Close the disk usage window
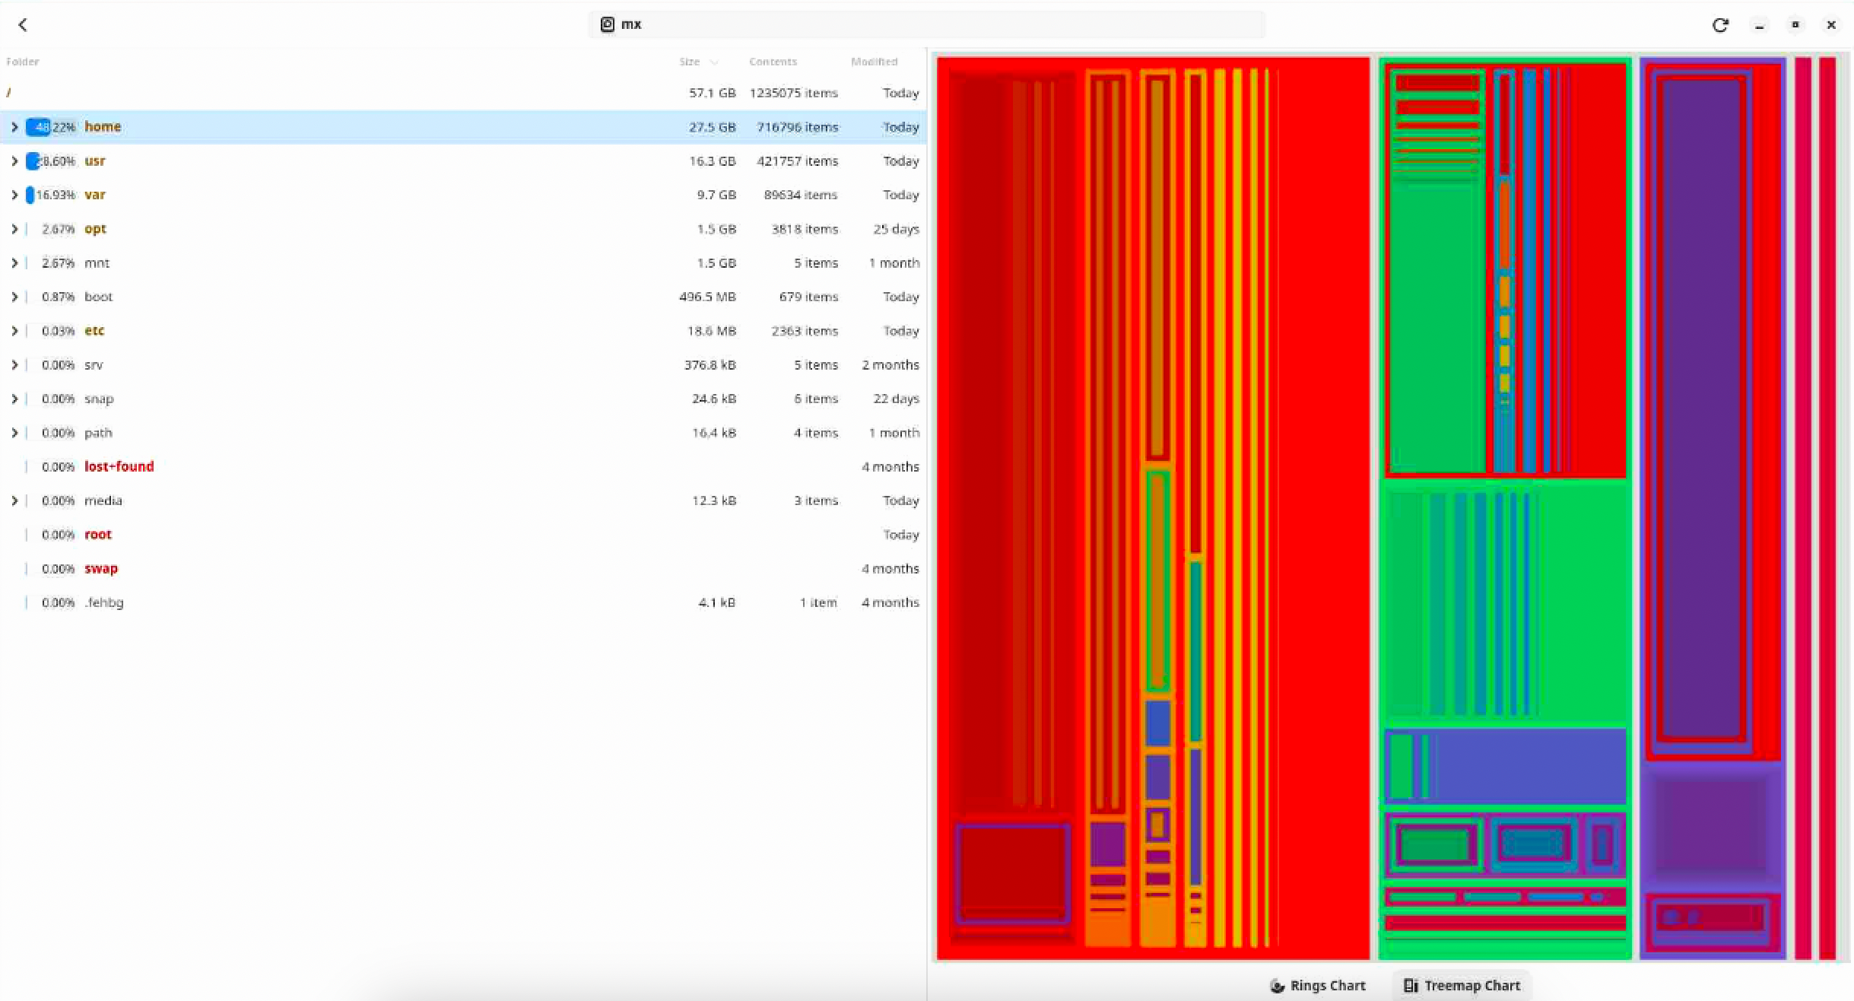The width and height of the screenshot is (1854, 1001). (1831, 25)
